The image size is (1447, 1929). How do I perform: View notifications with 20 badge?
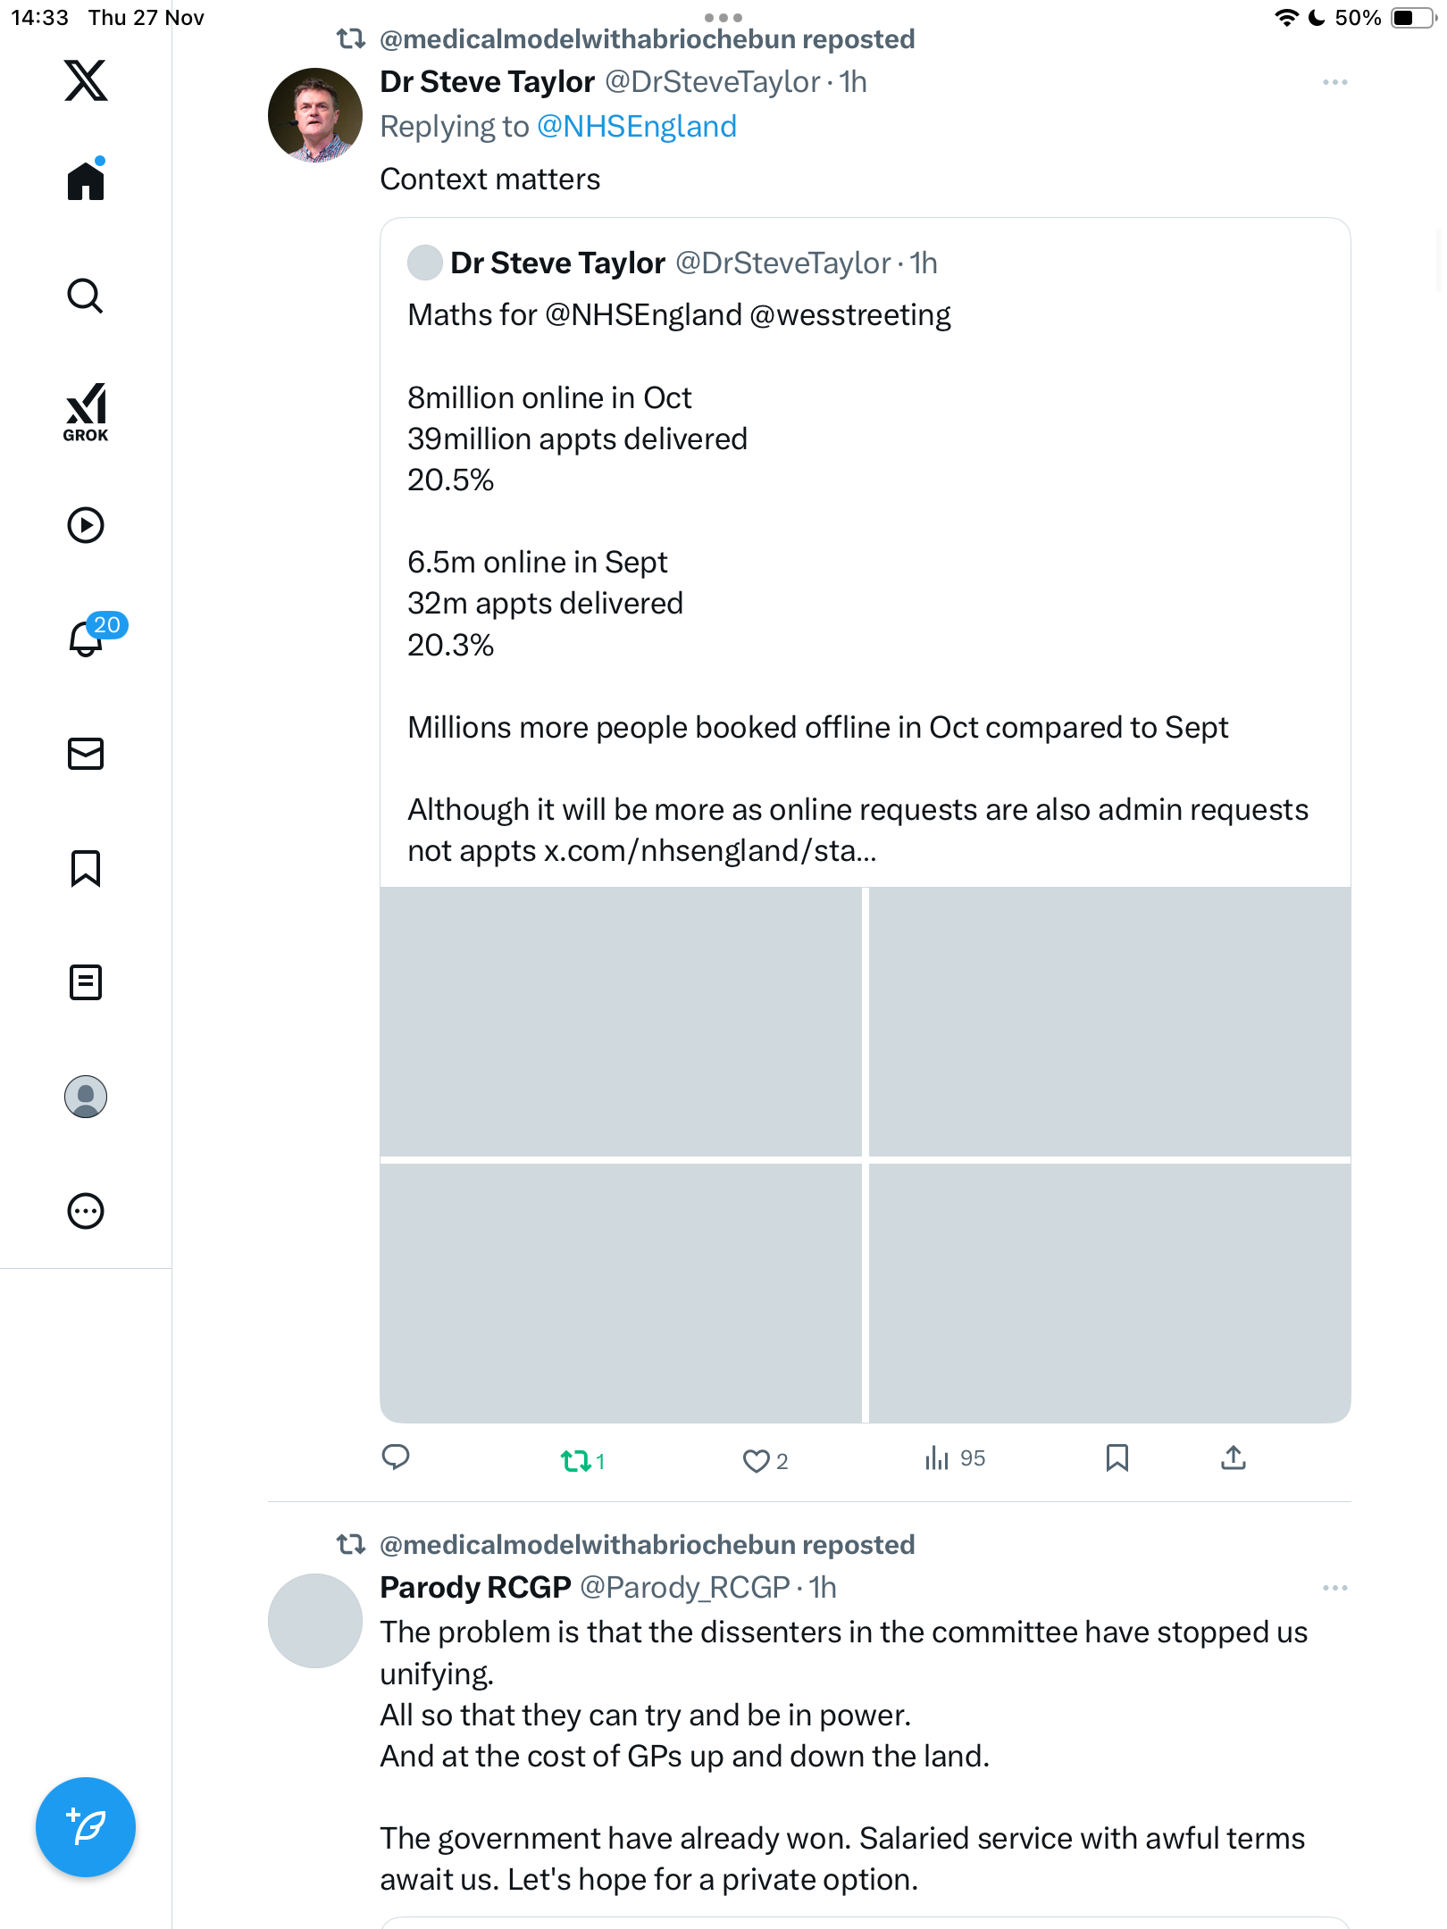(x=88, y=638)
